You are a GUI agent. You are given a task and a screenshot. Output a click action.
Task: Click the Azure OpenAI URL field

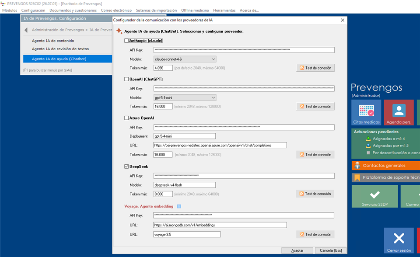point(220,146)
